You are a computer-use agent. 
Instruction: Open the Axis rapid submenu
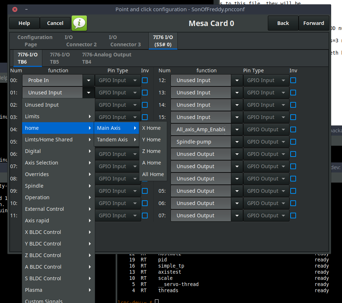pyautogui.click(x=59, y=221)
